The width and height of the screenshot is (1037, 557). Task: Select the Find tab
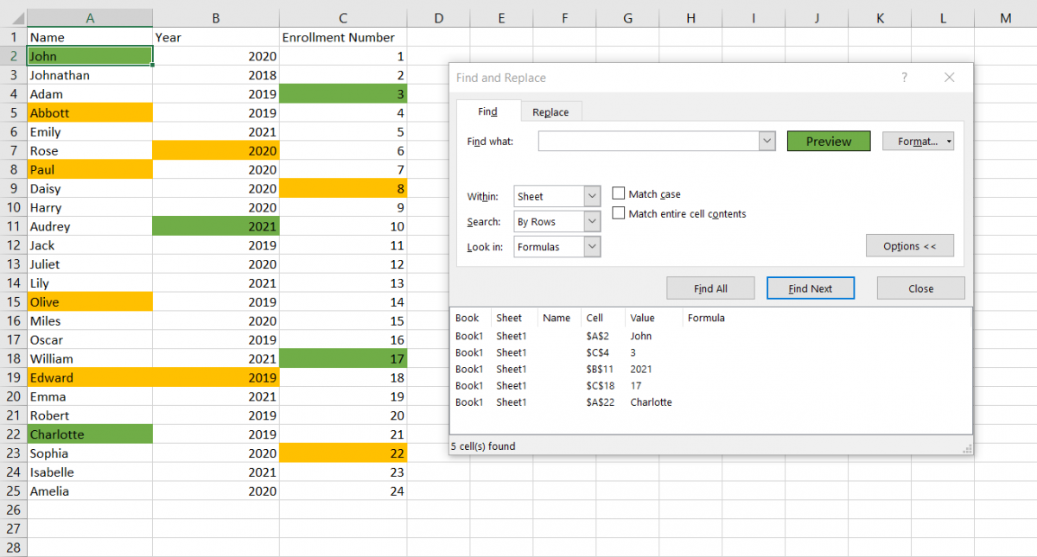[487, 112]
